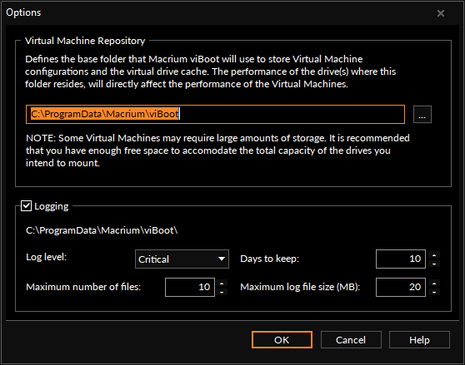This screenshot has width=465, height=365.
Task: Decrease the Days to keep value
Action: 434,264
